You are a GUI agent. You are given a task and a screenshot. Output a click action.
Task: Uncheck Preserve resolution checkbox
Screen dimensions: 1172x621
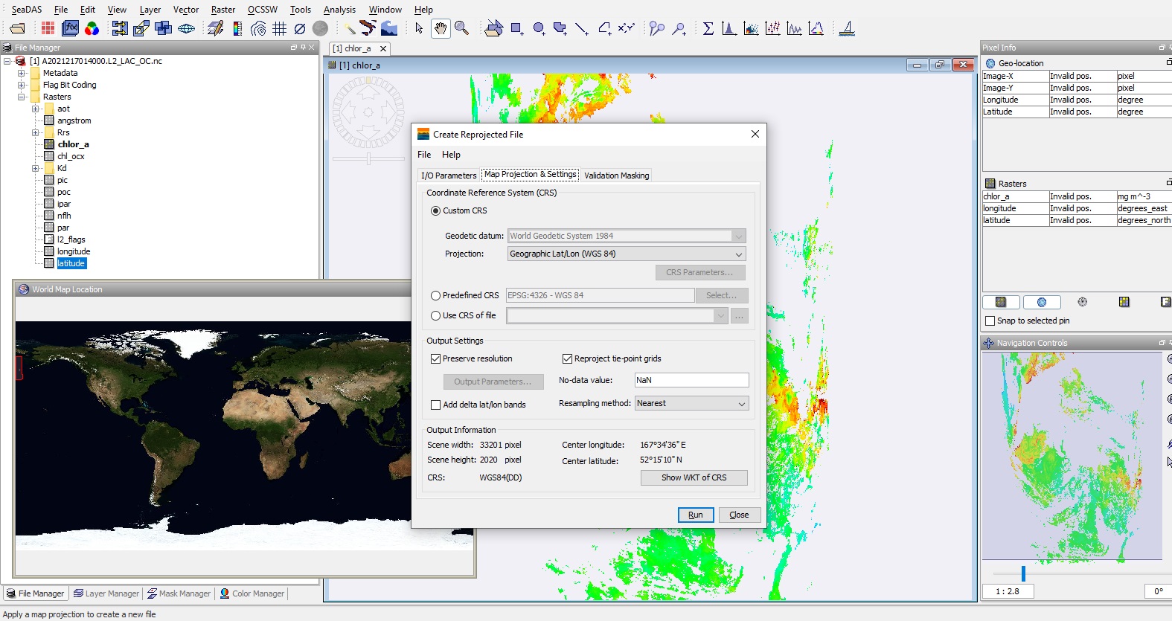436,358
